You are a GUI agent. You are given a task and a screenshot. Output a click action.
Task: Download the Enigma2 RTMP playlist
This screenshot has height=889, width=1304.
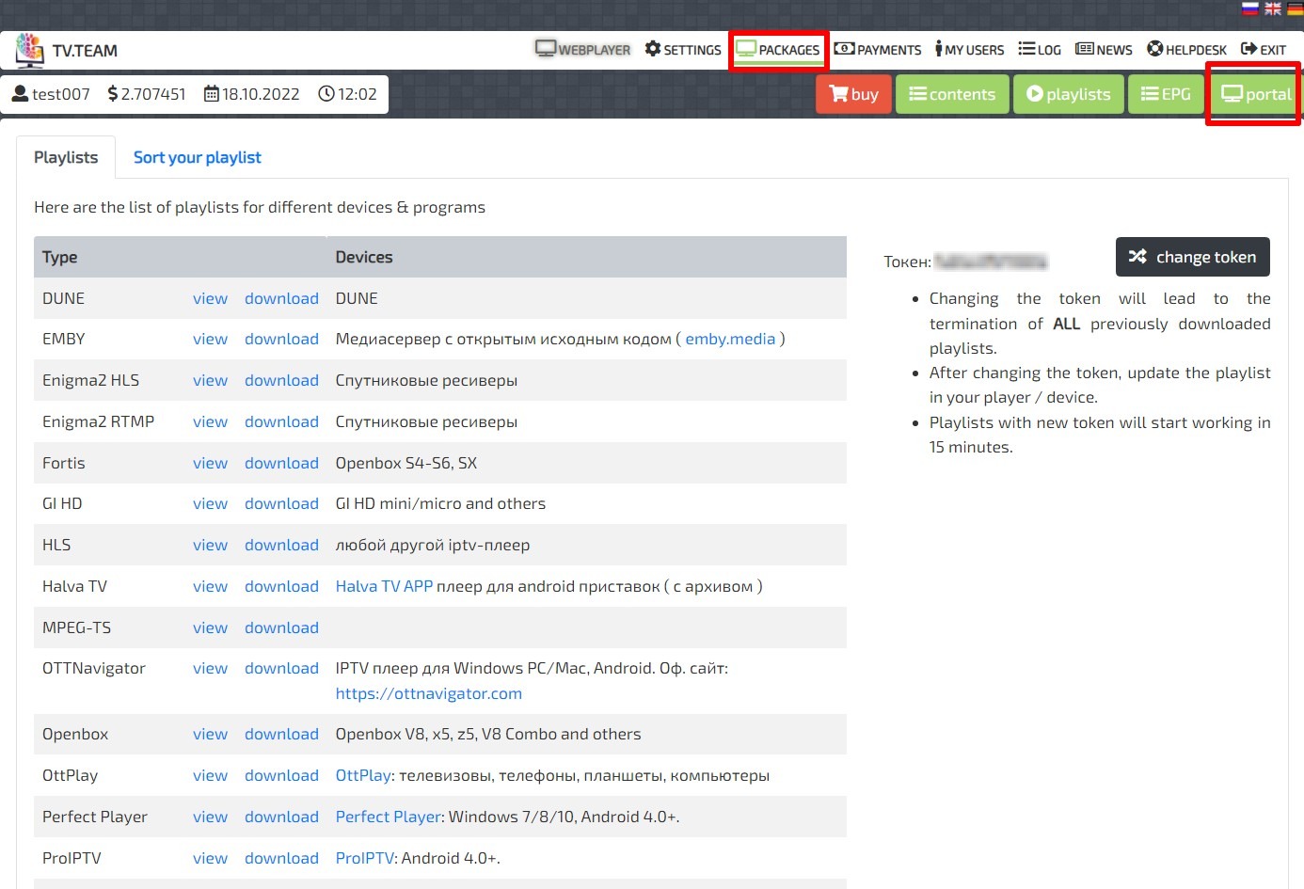pos(281,421)
